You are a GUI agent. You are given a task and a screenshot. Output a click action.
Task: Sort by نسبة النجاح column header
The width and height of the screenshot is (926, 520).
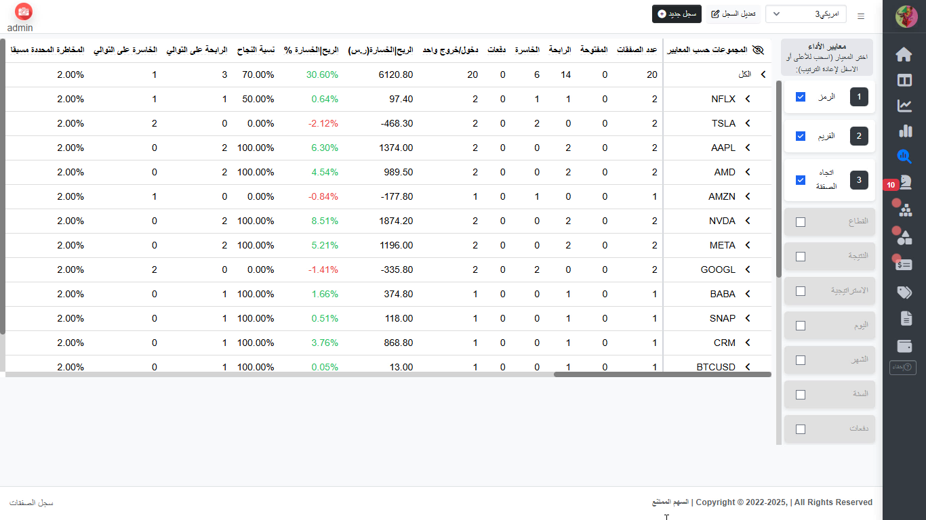coord(255,50)
